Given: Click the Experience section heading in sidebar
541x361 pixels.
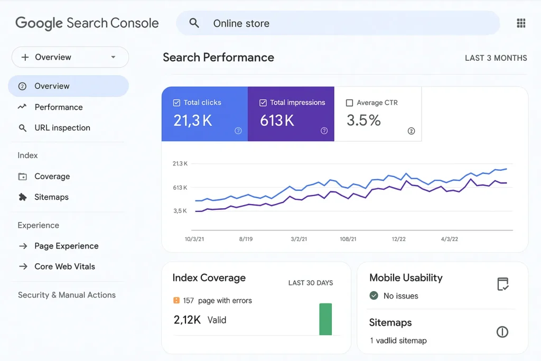Looking at the screenshot, I should point(38,225).
